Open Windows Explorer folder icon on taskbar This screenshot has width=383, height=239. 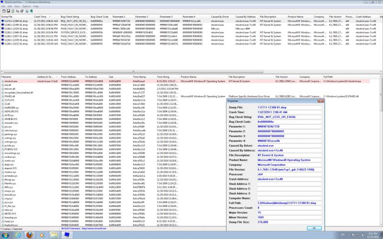point(54,235)
